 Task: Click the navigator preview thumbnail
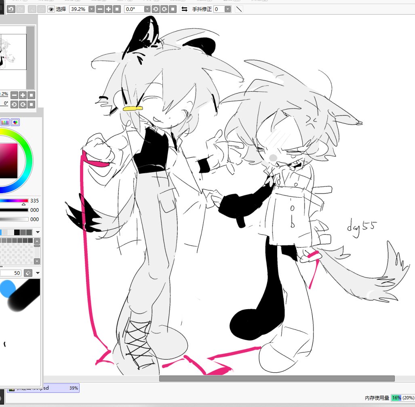click(x=13, y=52)
